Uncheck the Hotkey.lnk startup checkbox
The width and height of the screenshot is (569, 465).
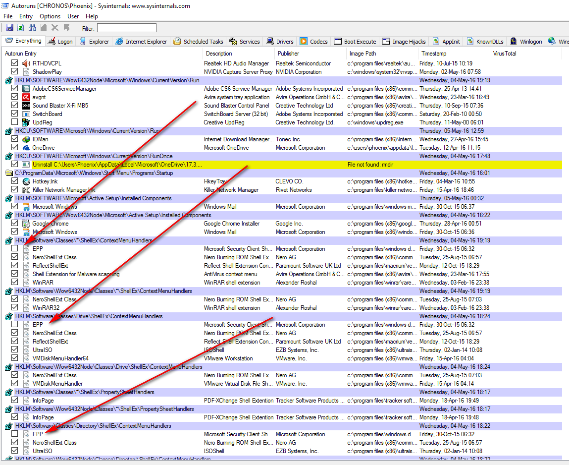pos(14,181)
